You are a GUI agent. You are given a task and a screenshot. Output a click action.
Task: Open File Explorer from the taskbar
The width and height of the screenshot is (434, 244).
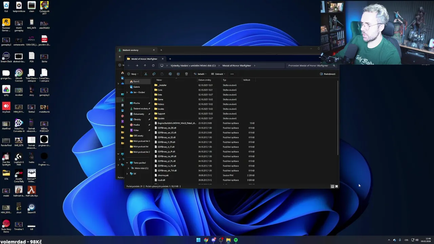[228, 240]
